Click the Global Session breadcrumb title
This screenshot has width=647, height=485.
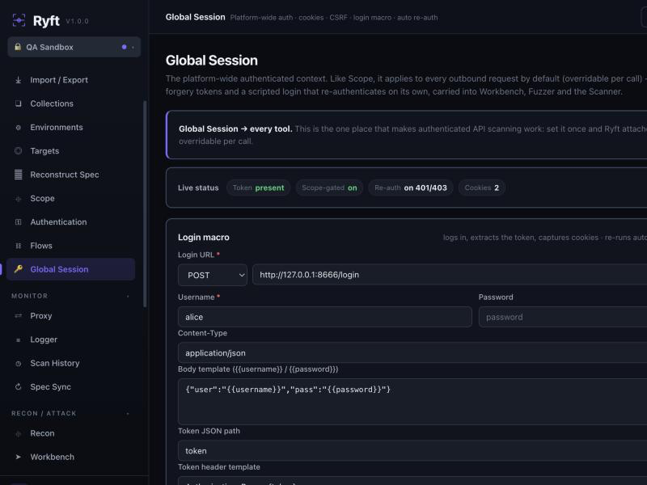pyautogui.click(x=195, y=17)
